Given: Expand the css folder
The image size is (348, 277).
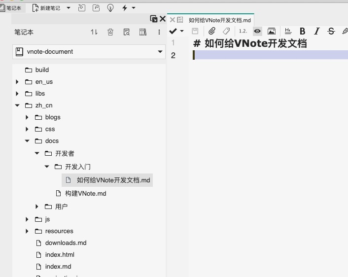Looking at the screenshot, I should pyautogui.click(x=27, y=129).
